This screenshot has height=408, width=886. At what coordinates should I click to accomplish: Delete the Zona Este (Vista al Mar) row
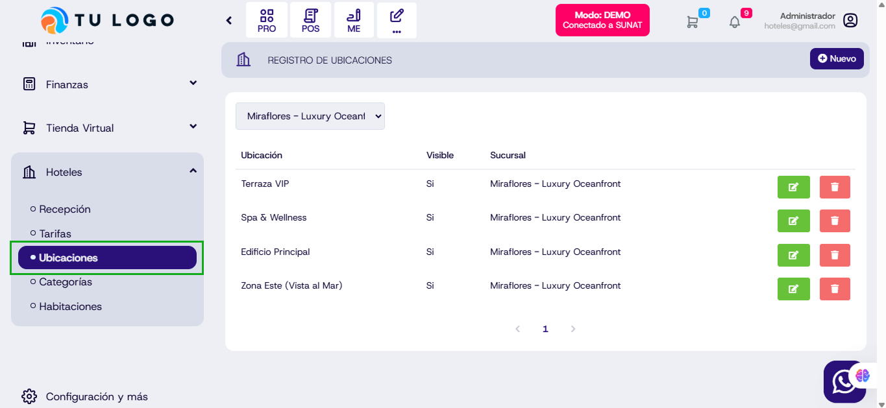tap(835, 289)
